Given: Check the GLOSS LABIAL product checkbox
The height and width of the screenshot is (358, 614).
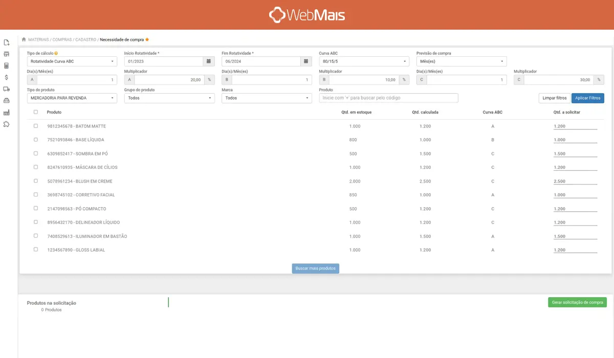Looking at the screenshot, I should point(35,250).
